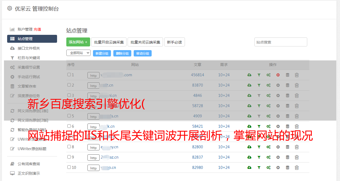Run row 2 with the play icon
The image size is (340, 181).
pyautogui.click(x=278, y=85)
